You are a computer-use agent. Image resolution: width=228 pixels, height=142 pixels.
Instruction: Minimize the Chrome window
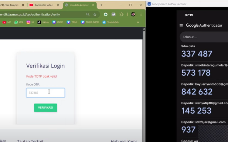point(121,5)
